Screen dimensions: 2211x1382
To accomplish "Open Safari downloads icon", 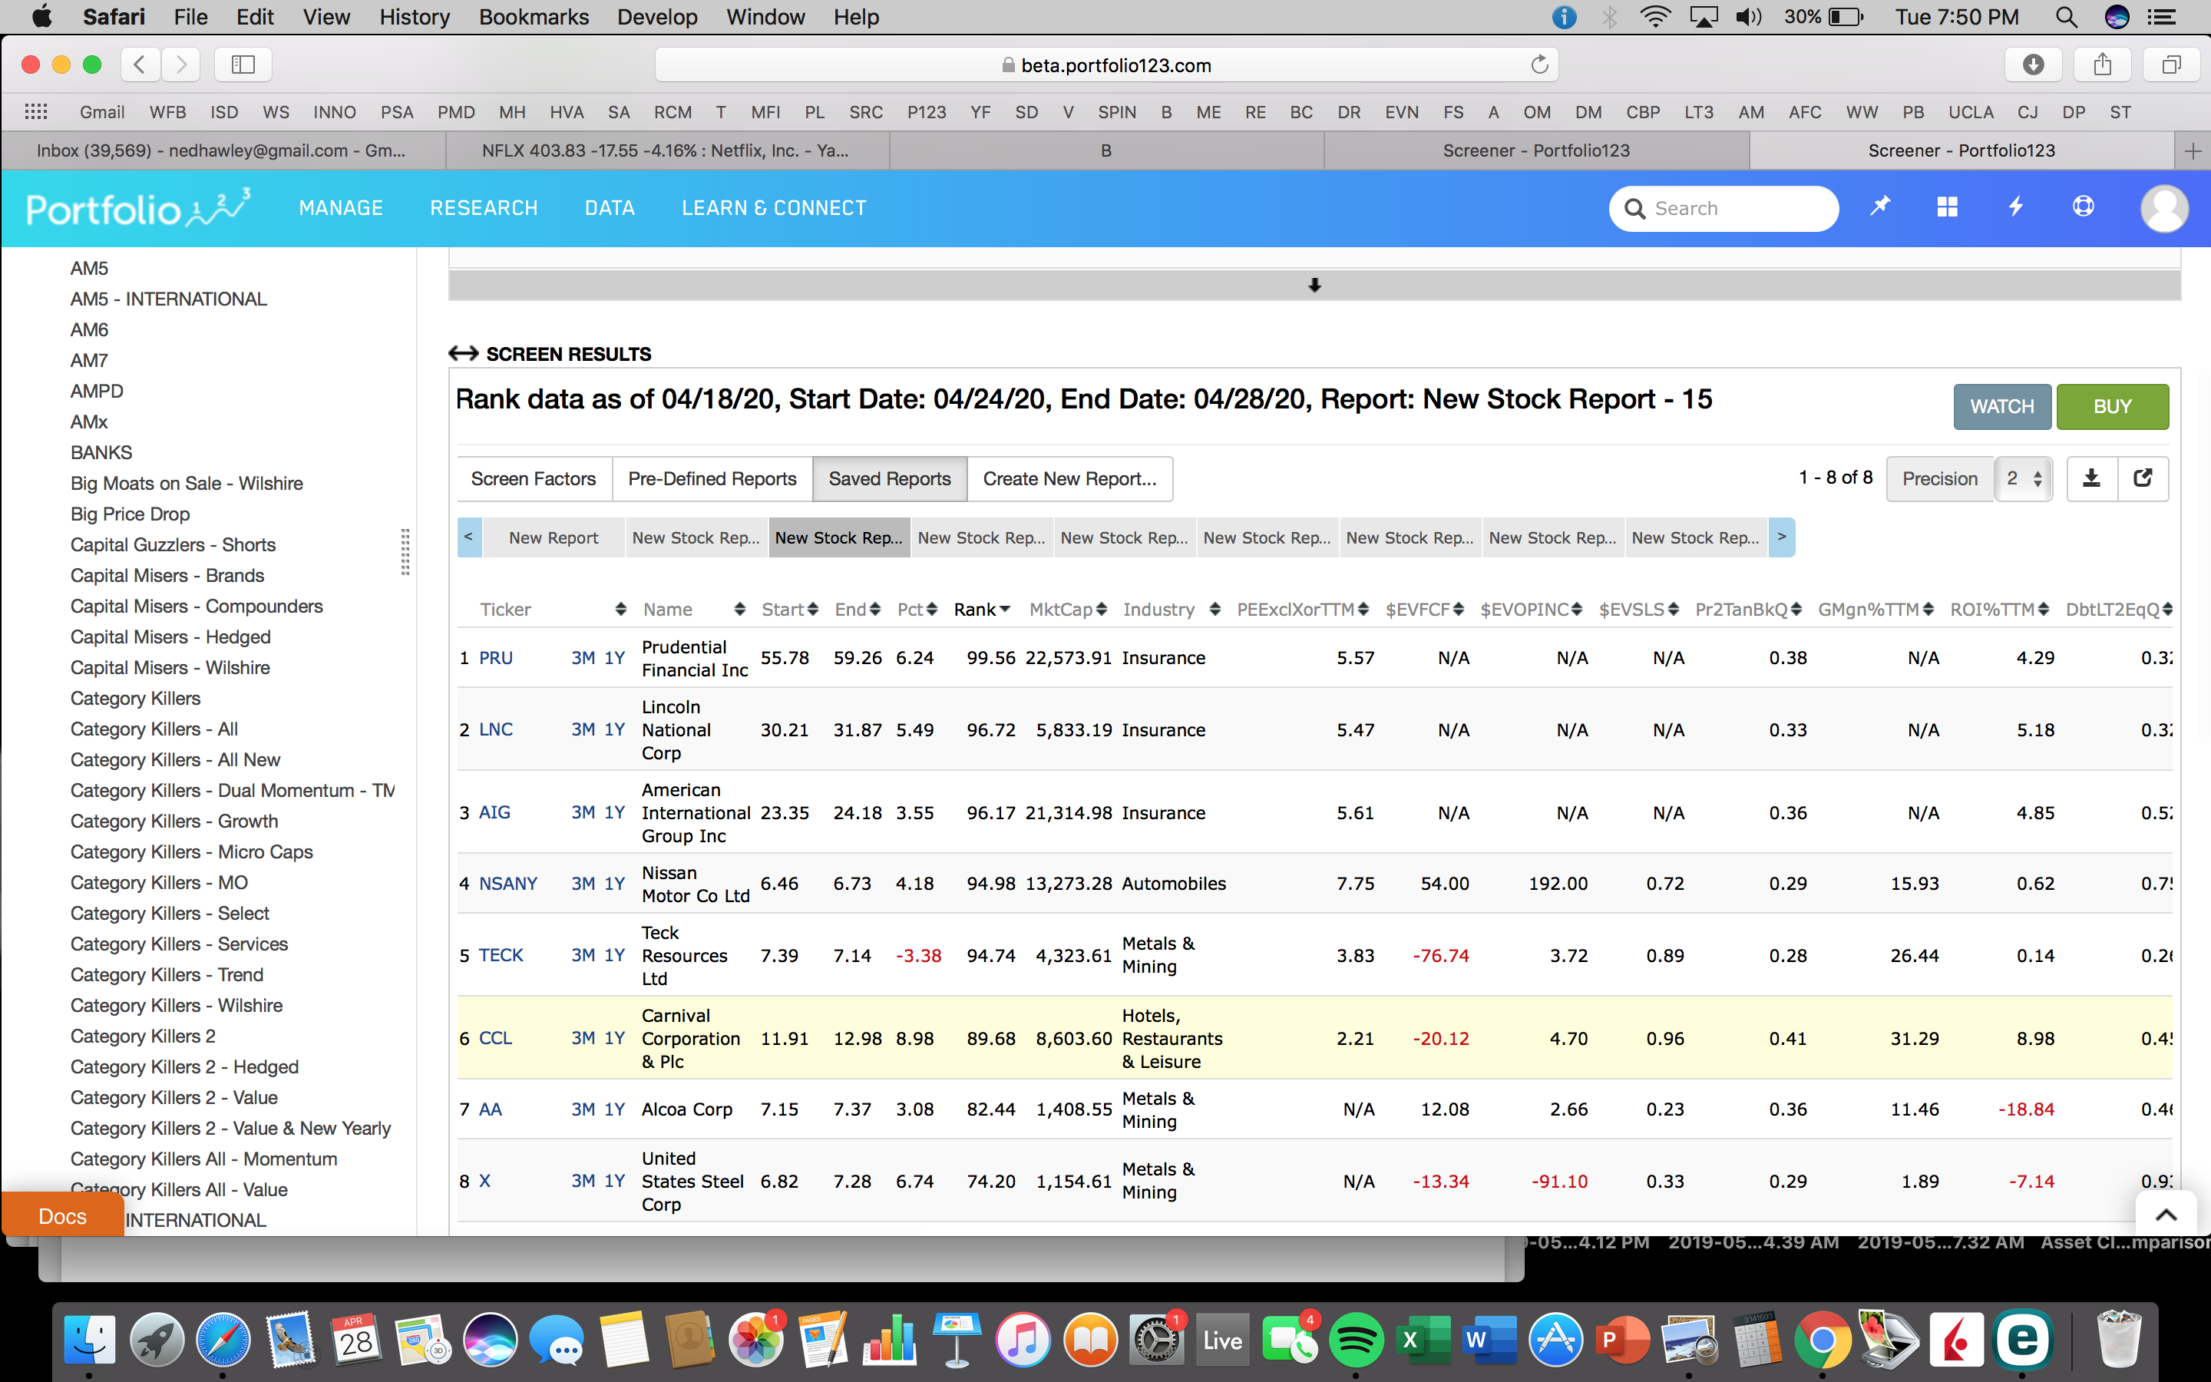I will click(2033, 64).
